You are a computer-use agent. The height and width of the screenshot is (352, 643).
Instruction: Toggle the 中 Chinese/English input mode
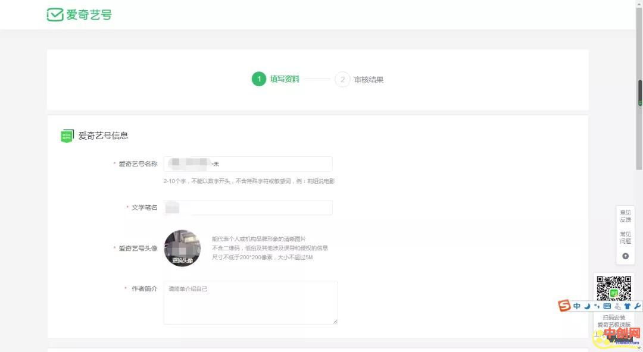tap(577, 306)
